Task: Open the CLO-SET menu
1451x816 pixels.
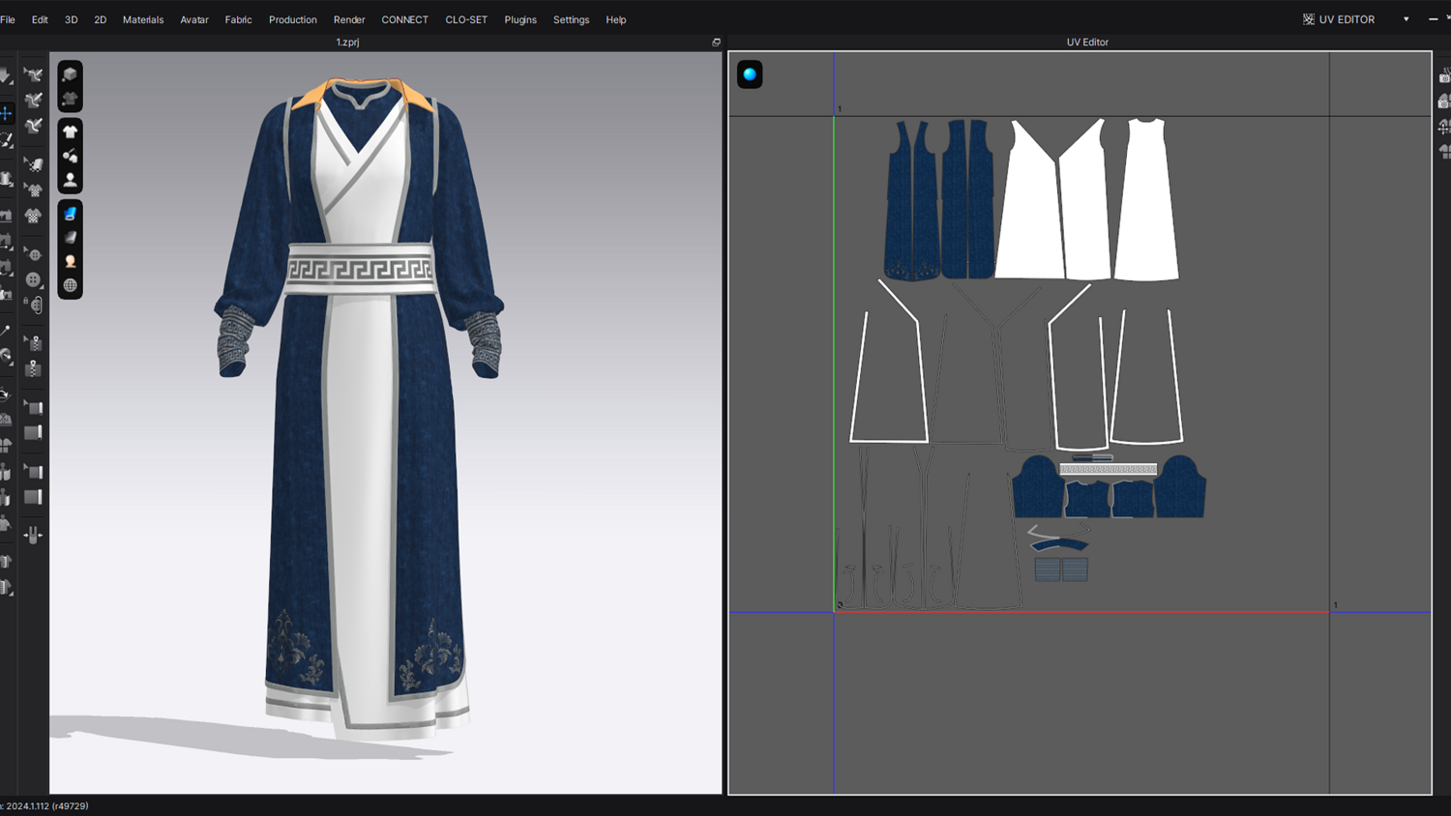Action: 466,19
